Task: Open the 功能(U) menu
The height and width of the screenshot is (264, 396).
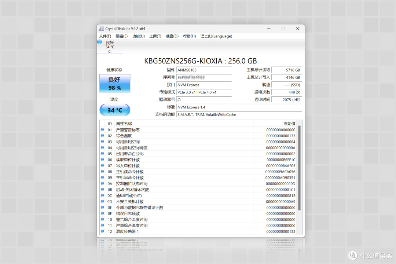Action: (x=138, y=36)
